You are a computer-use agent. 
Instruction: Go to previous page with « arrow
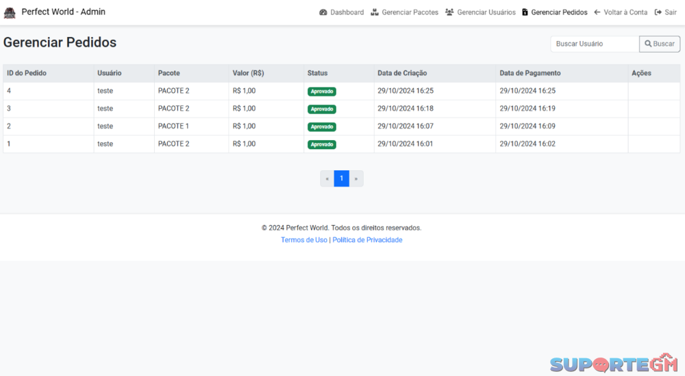coord(327,178)
